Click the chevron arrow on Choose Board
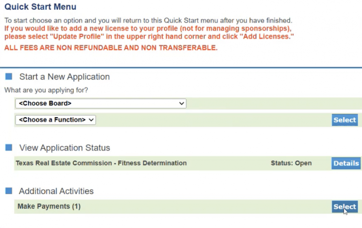 181,103
